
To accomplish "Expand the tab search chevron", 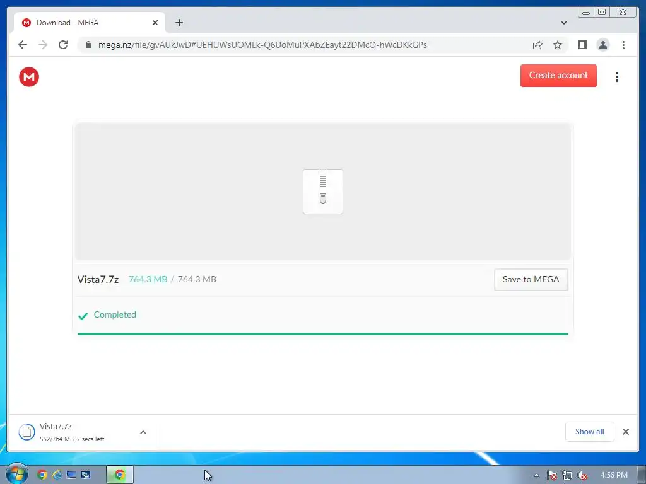I will pos(564,23).
